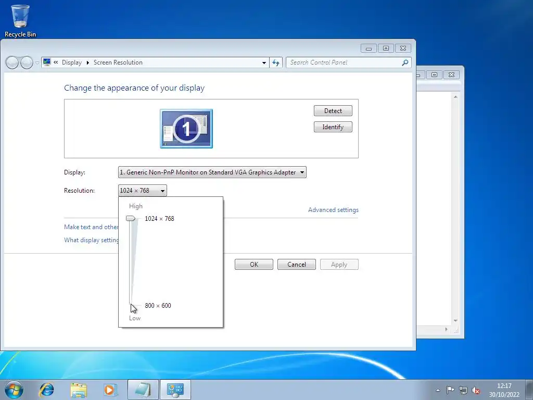
Task: Click the Identify button
Action: (333, 127)
